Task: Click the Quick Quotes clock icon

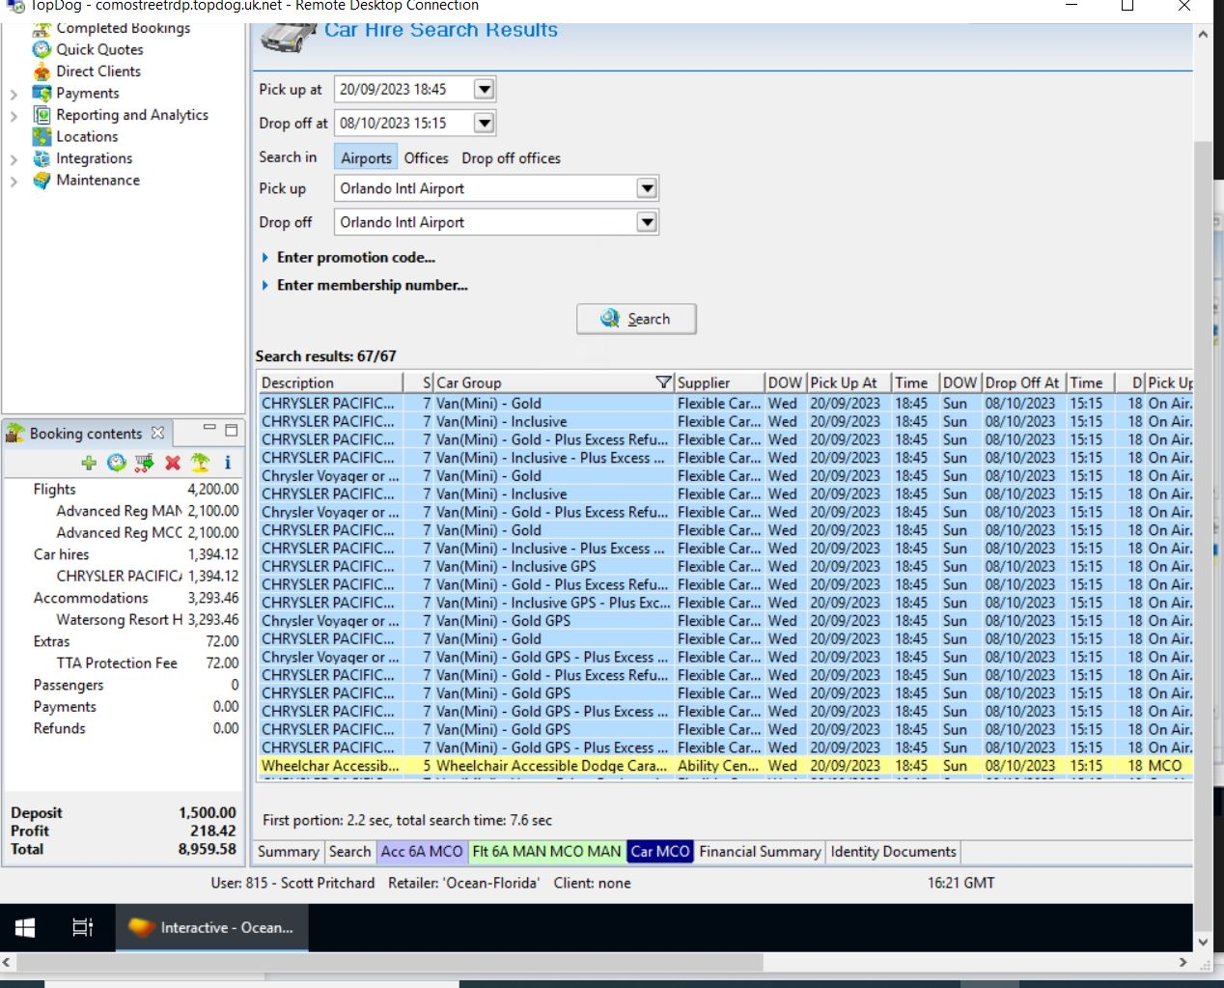Action: pos(42,49)
